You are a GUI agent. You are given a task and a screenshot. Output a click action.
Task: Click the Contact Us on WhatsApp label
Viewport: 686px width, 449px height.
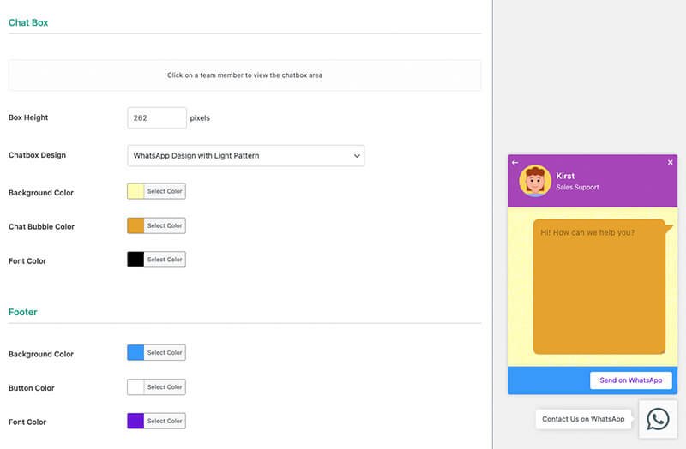tap(583, 419)
